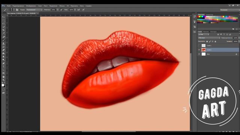
Task: Click lock-all icon in Layers panel
Action: pos(215,42)
